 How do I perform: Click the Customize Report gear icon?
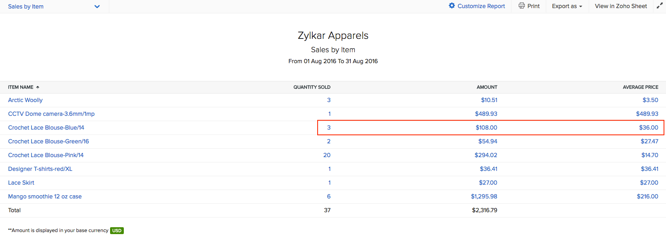click(x=452, y=6)
